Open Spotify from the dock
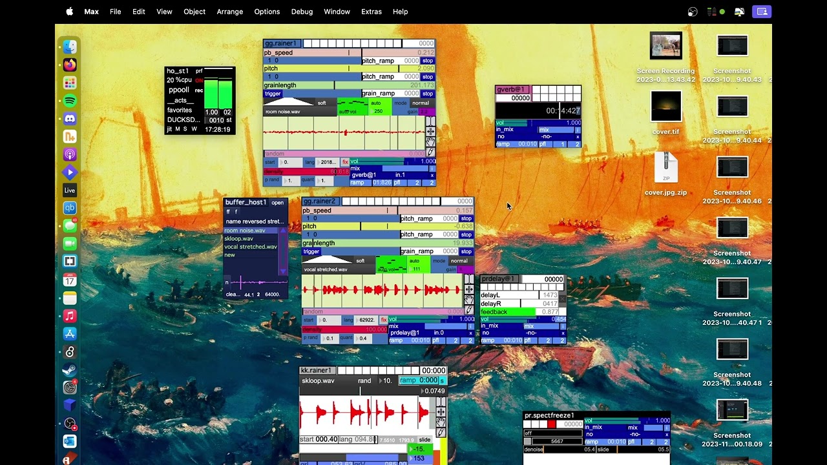 coord(70,101)
